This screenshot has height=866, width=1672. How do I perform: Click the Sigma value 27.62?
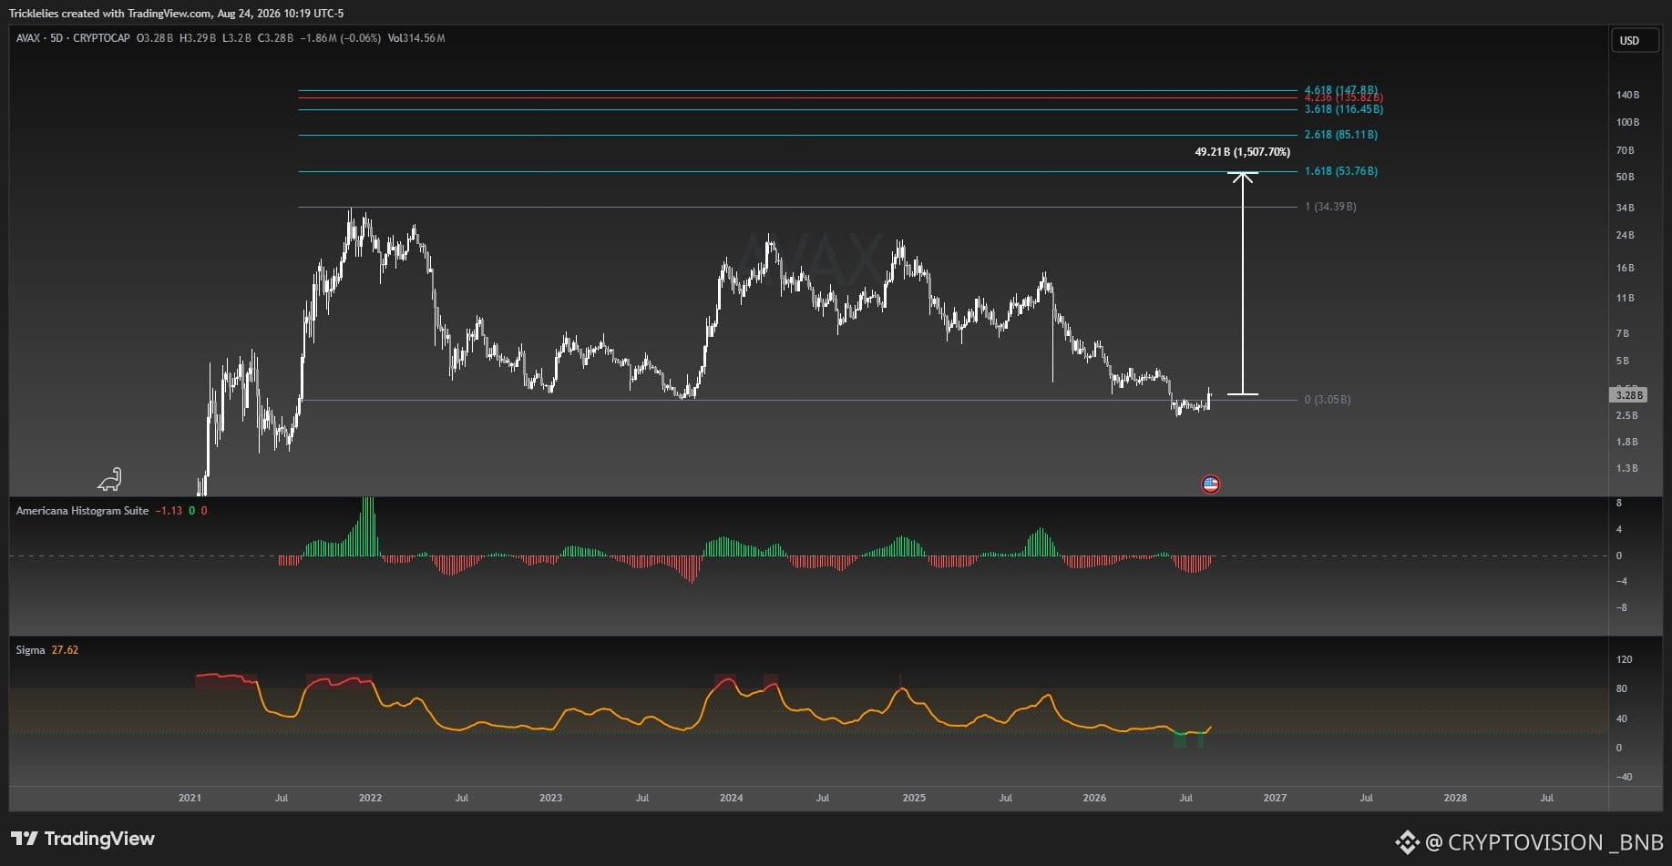[x=65, y=650]
